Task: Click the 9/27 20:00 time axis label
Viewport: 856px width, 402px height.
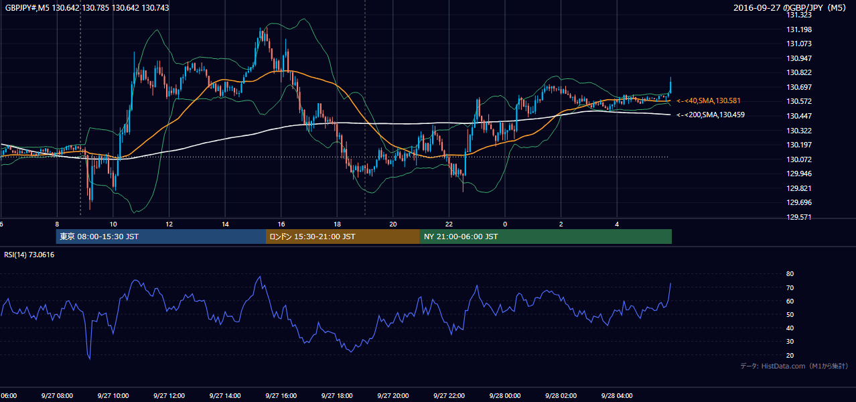Action: click(393, 395)
